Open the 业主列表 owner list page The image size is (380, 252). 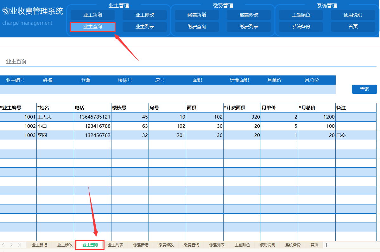(145, 27)
